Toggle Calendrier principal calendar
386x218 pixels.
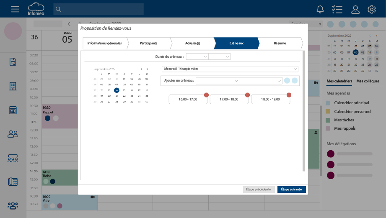pyautogui.click(x=328, y=103)
